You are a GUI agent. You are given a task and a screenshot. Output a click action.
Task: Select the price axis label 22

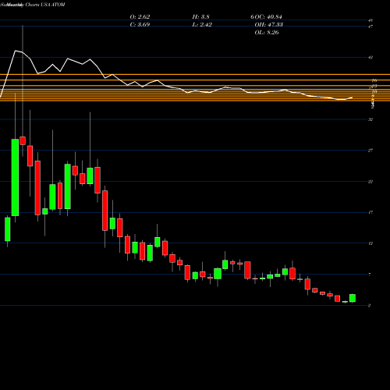(370, 182)
